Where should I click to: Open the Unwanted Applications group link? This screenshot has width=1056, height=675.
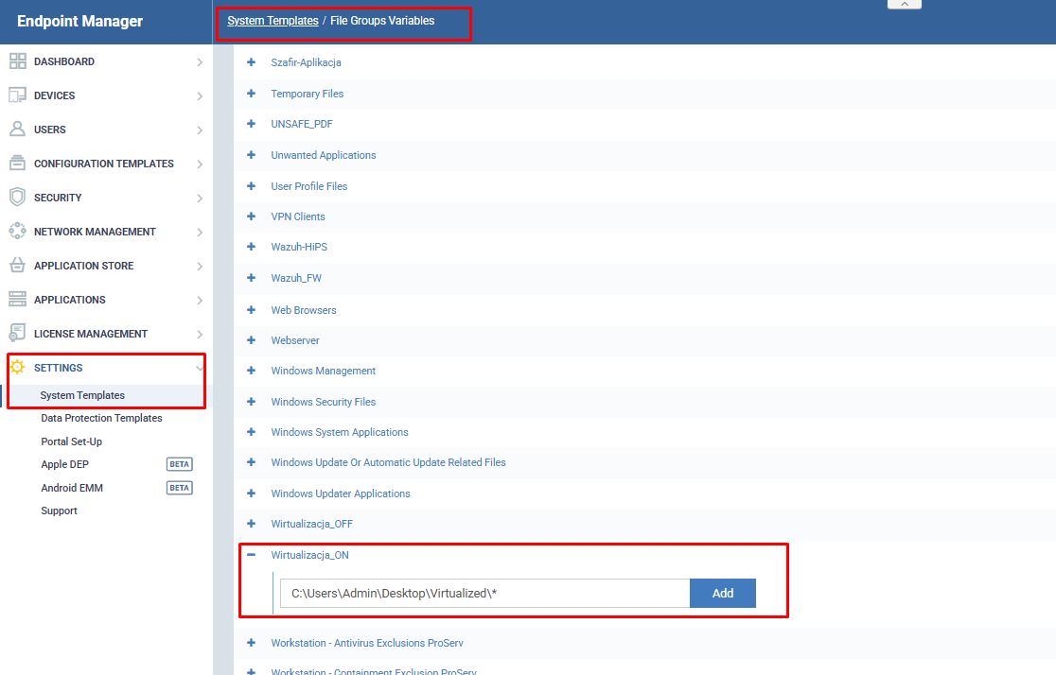(x=323, y=155)
